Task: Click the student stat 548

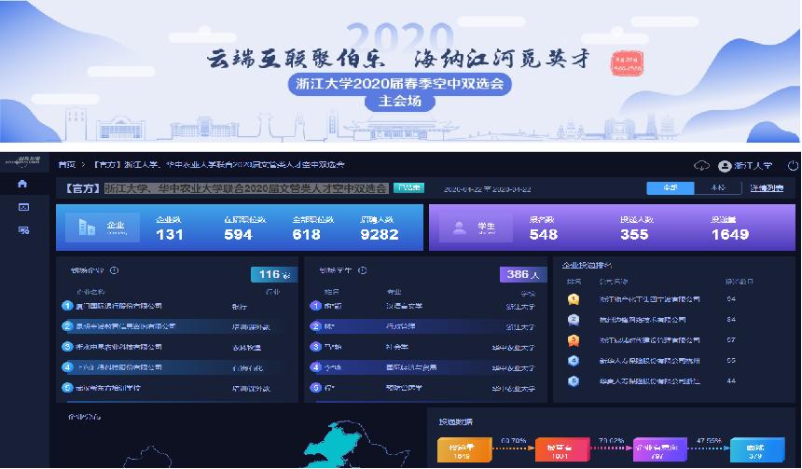Action: tap(543, 234)
